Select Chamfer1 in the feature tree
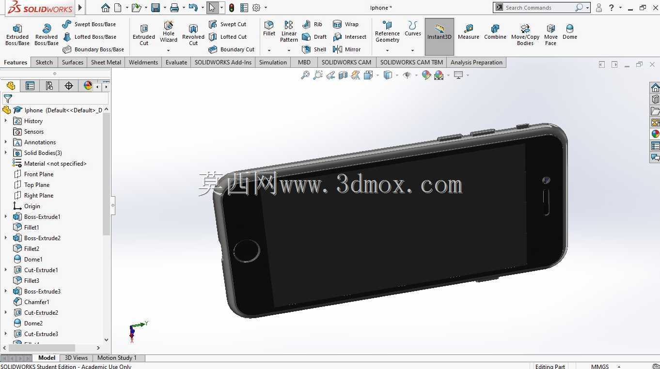The image size is (660, 369). pos(36,302)
